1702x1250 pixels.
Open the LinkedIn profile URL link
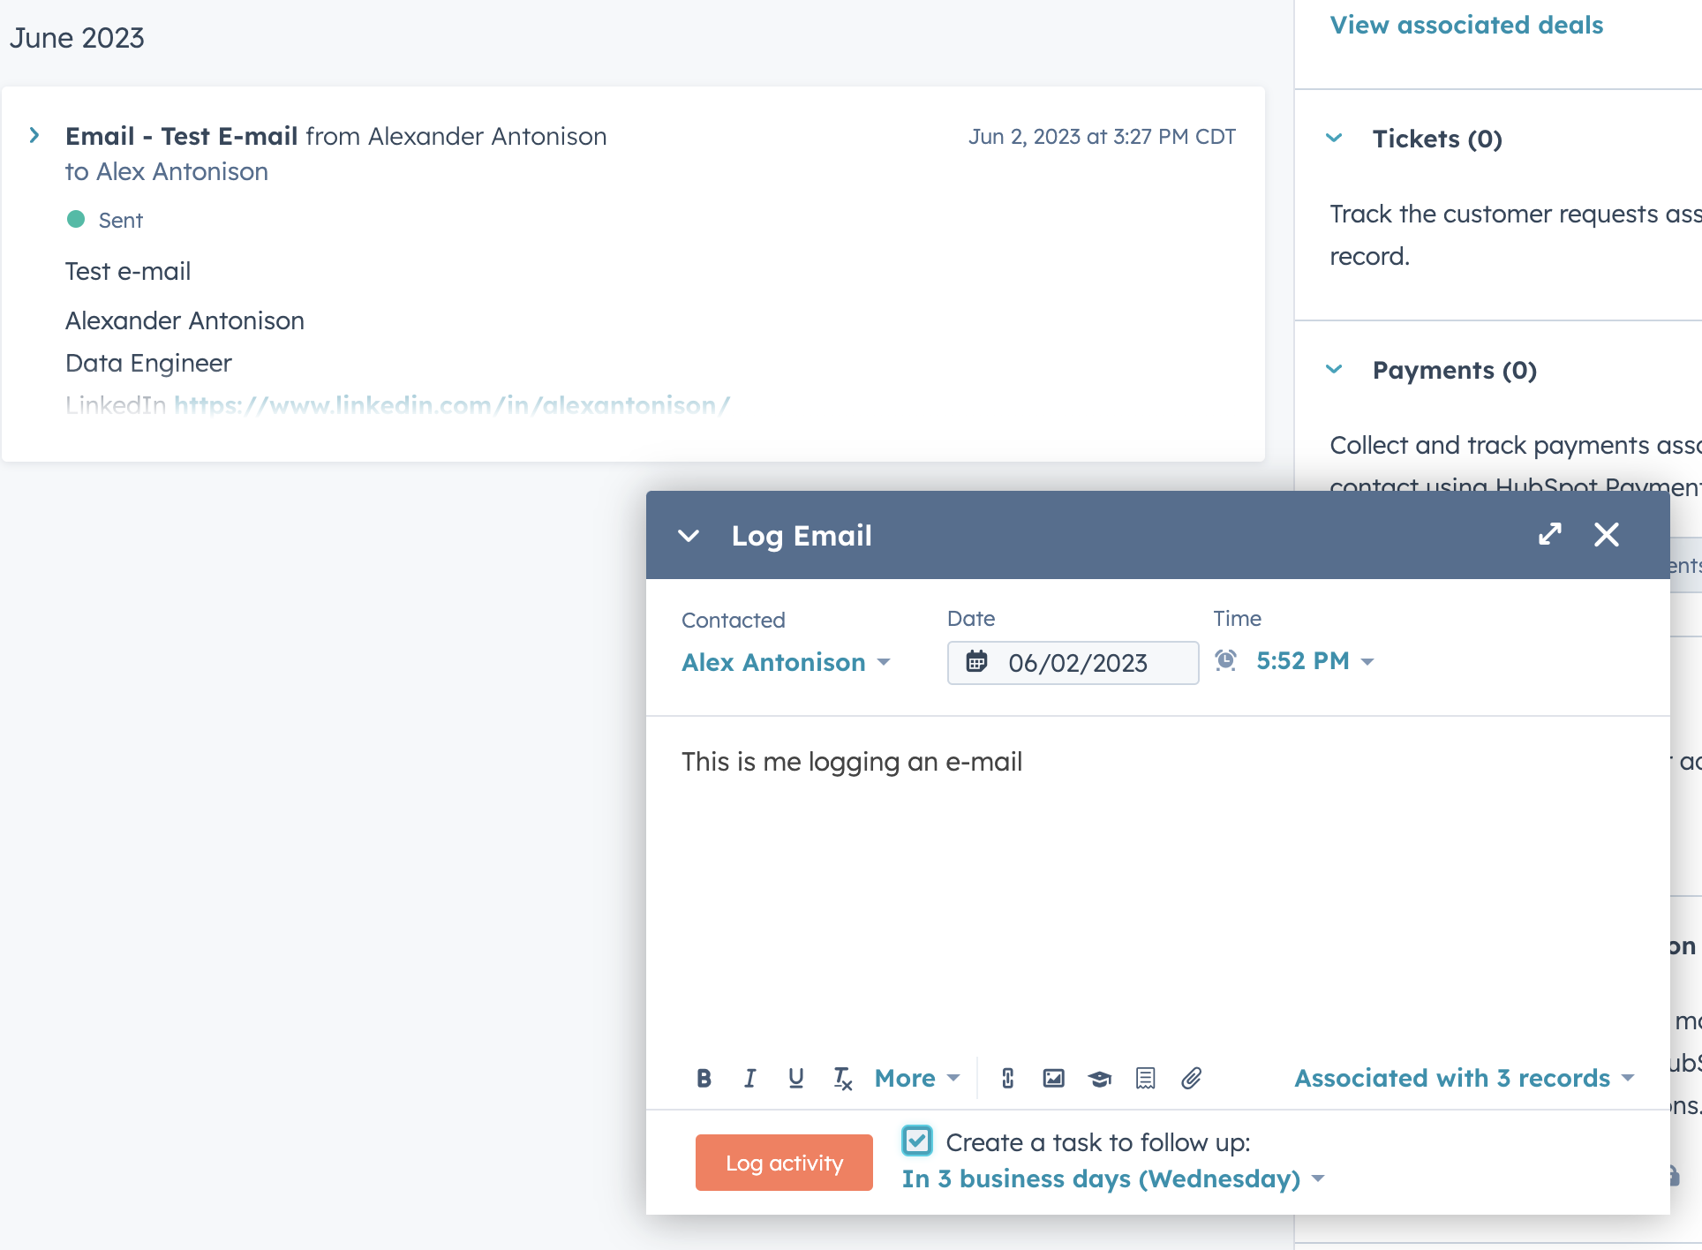tap(452, 405)
